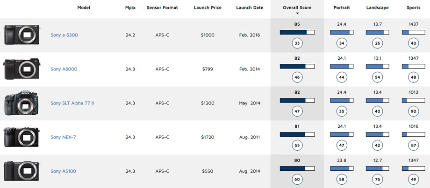Click the Sony A6000 overall score bar
Viewport: 430px width, 188px height.
point(297,66)
